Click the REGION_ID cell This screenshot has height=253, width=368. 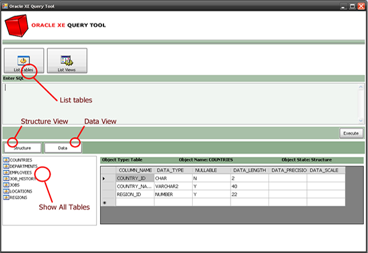[135, 194]
